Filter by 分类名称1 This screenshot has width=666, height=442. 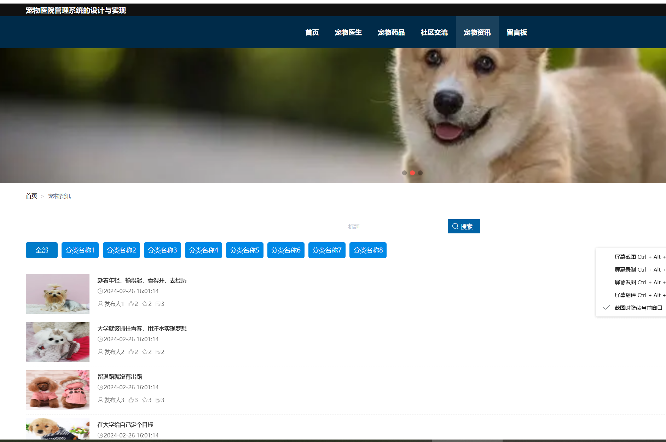click(80, 250)
